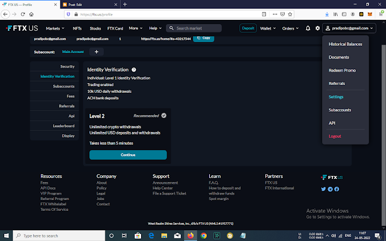Open File Explorer in the taskbar

[x=164, y=236]
